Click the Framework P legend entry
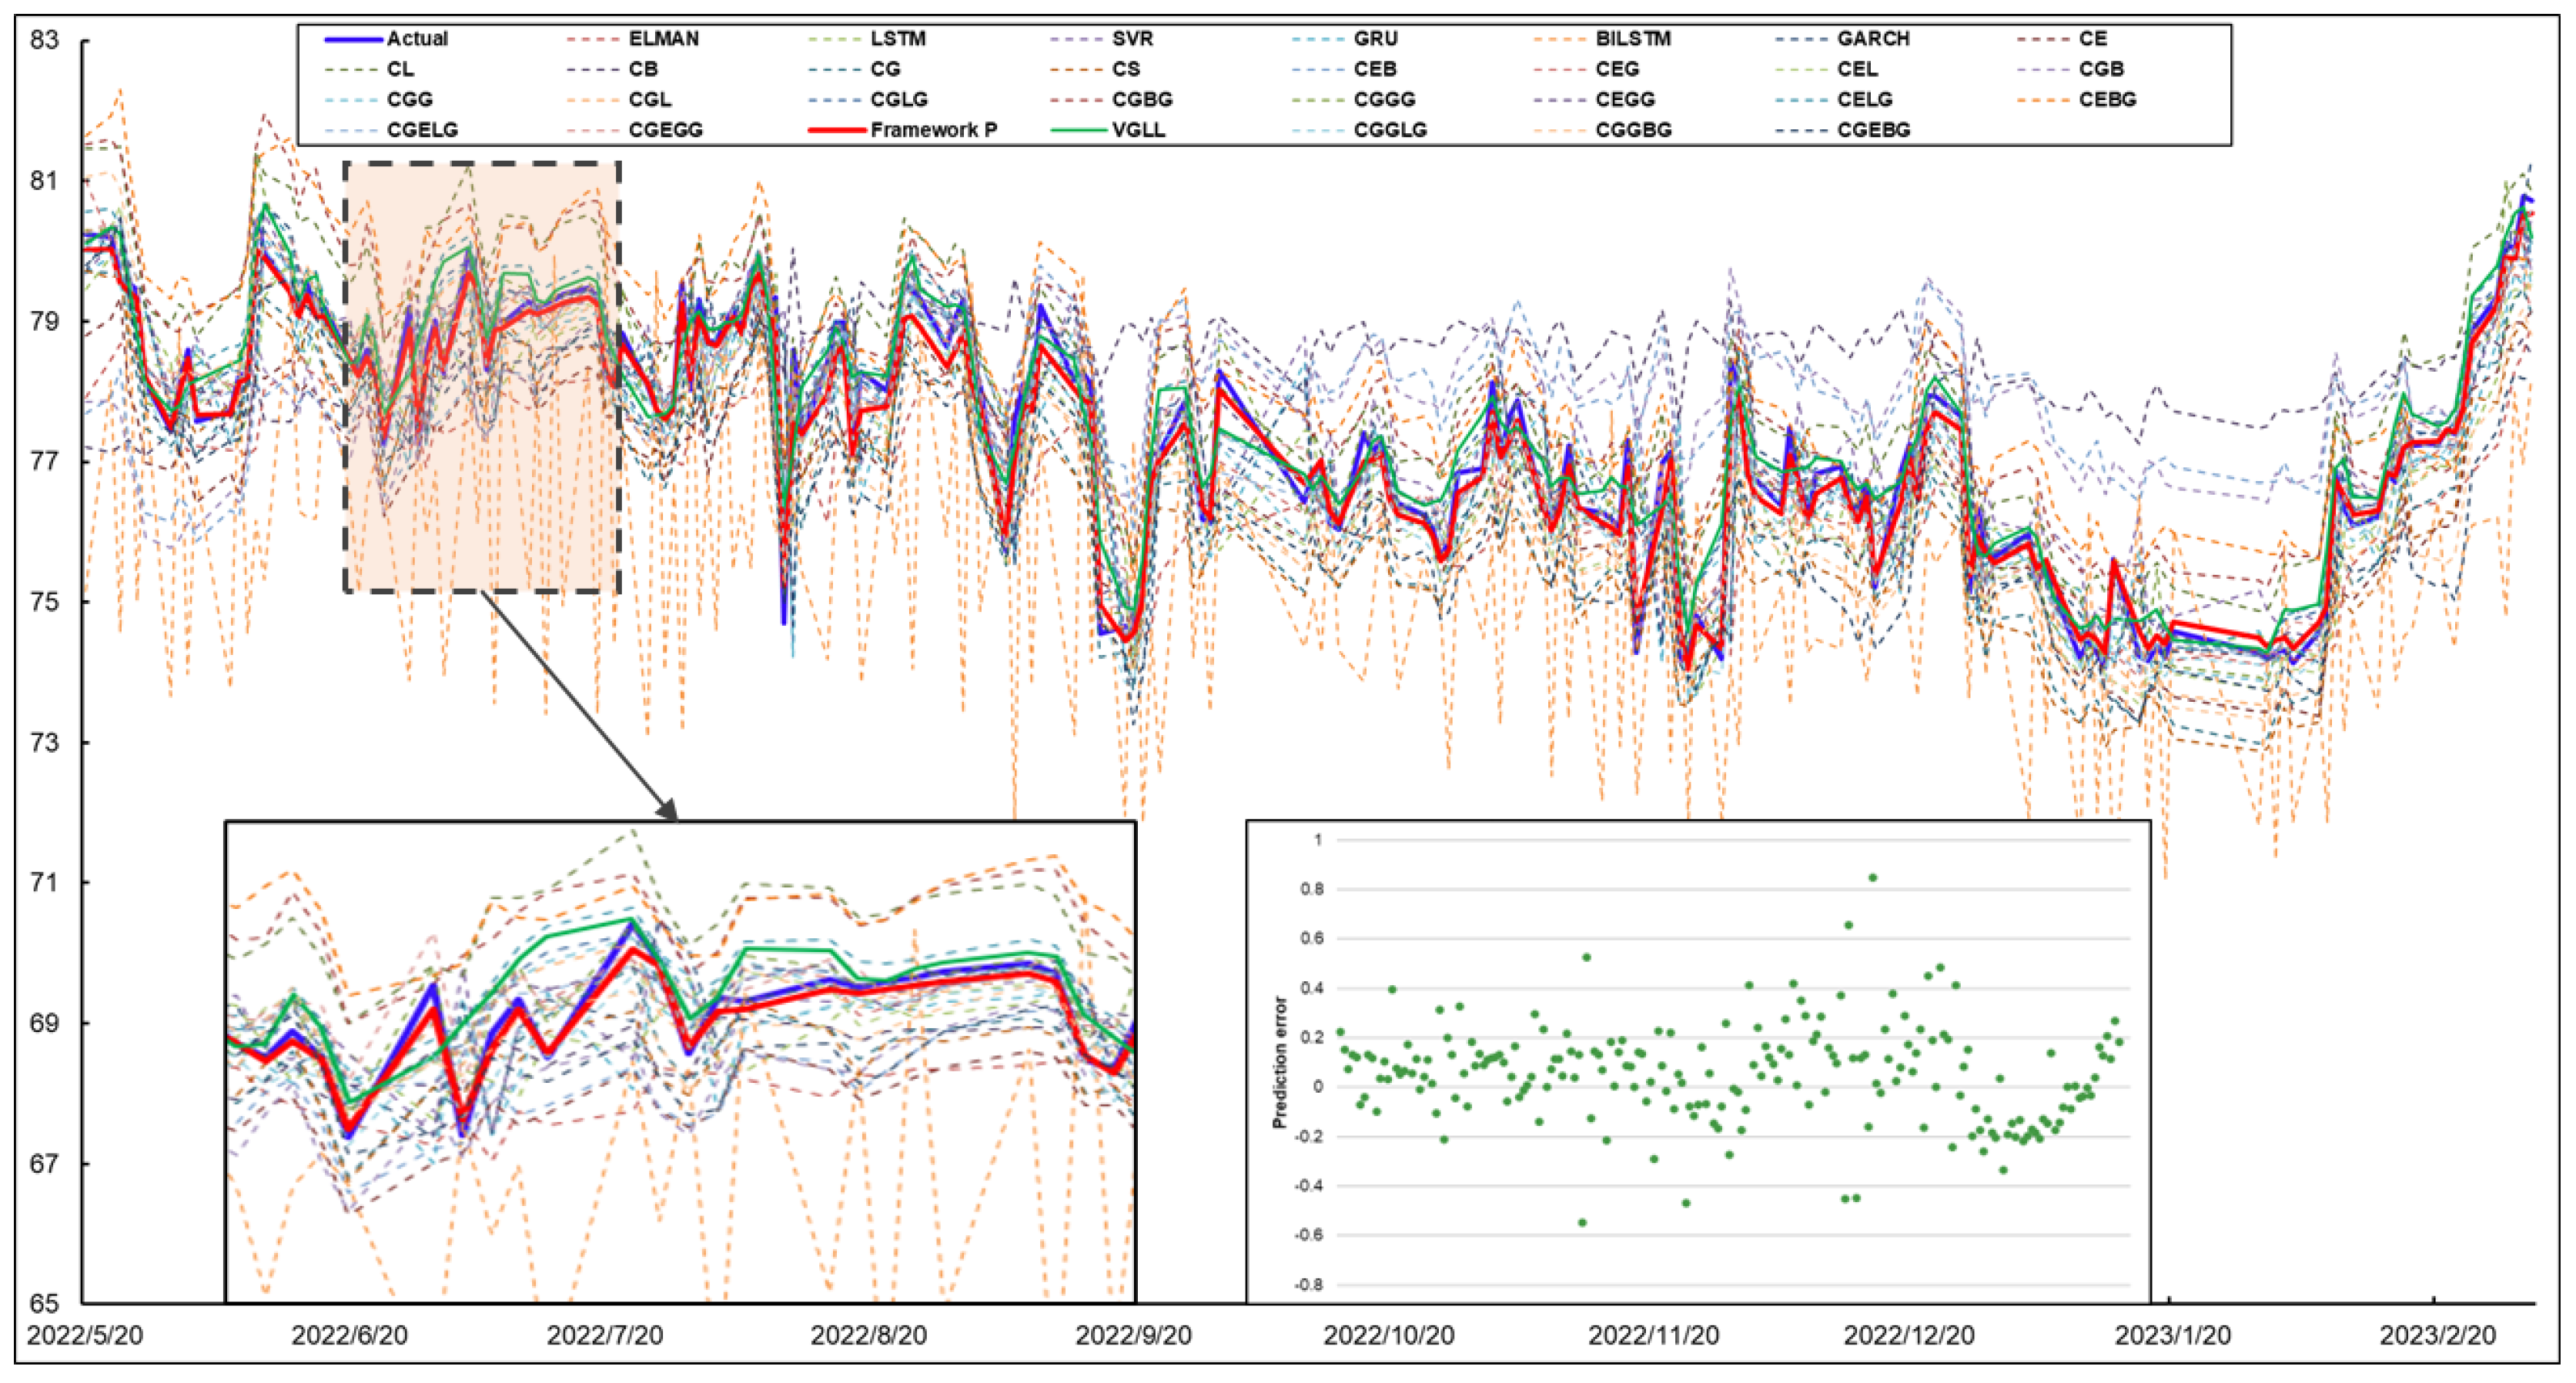This screenshot has width=2576, height=1383. pyautogui.click(x=933, y=130)
